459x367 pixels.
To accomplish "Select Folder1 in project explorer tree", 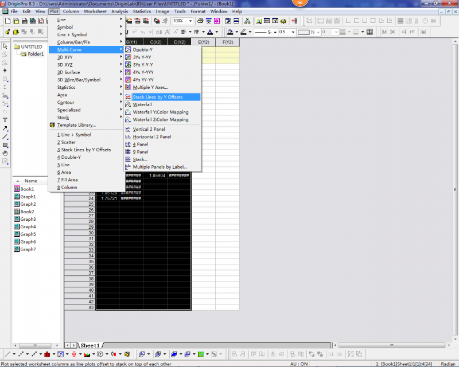I will click(35, 54).
